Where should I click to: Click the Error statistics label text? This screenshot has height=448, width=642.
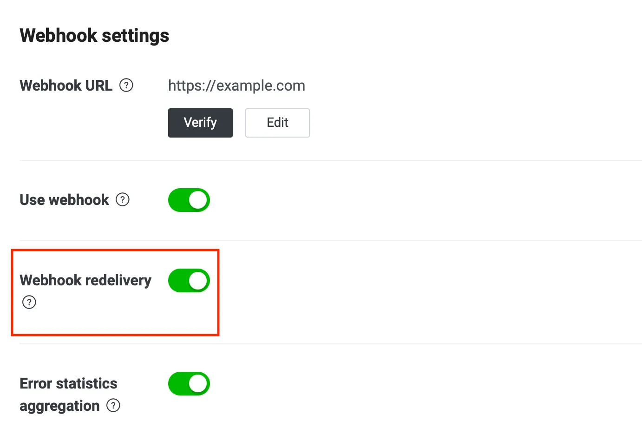68,383
